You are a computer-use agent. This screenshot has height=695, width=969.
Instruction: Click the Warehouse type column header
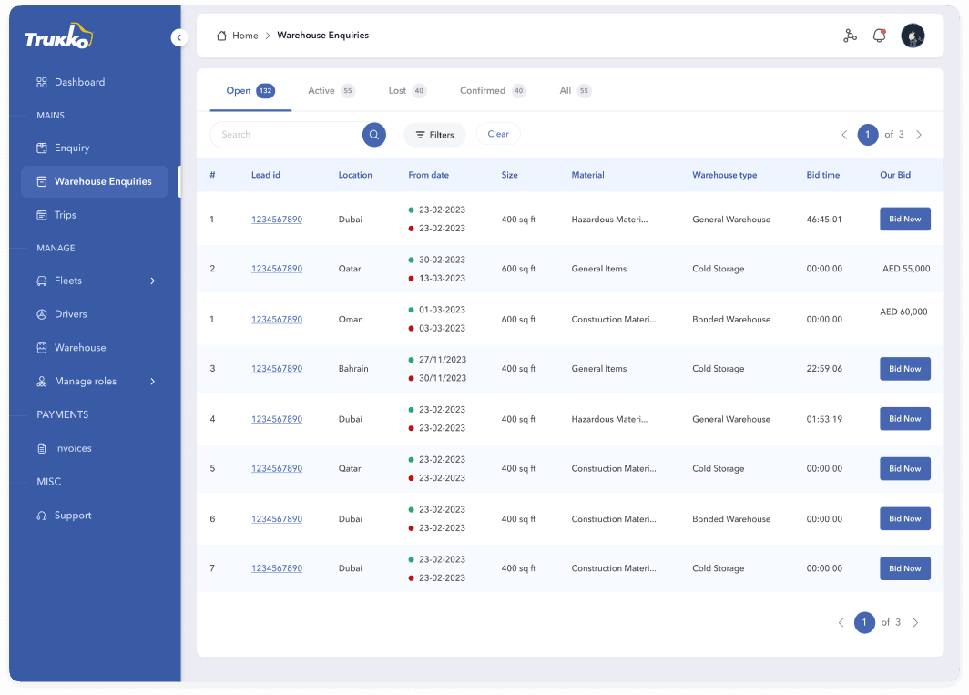pyautogui.click(x=724, y=175)
